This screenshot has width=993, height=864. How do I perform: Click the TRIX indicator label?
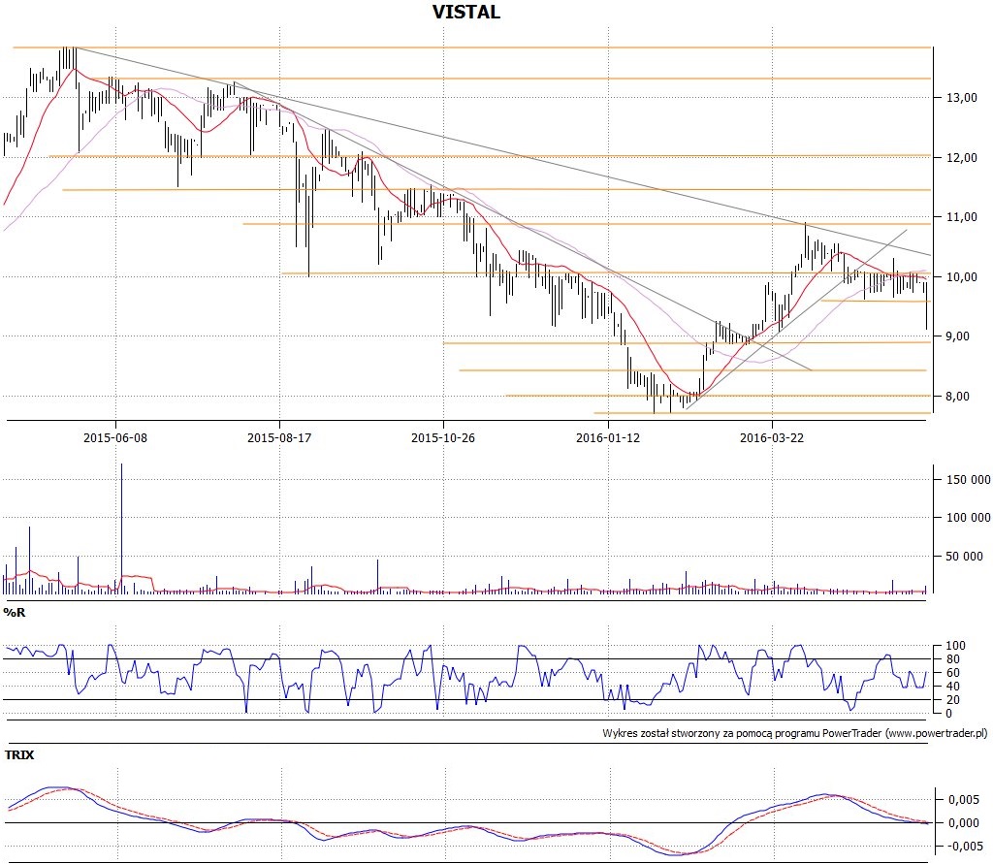click(19, 755)
